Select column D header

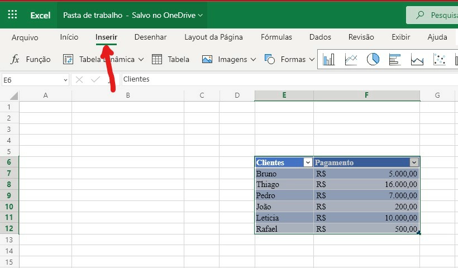pyautogui.click(x=237, y=95)
